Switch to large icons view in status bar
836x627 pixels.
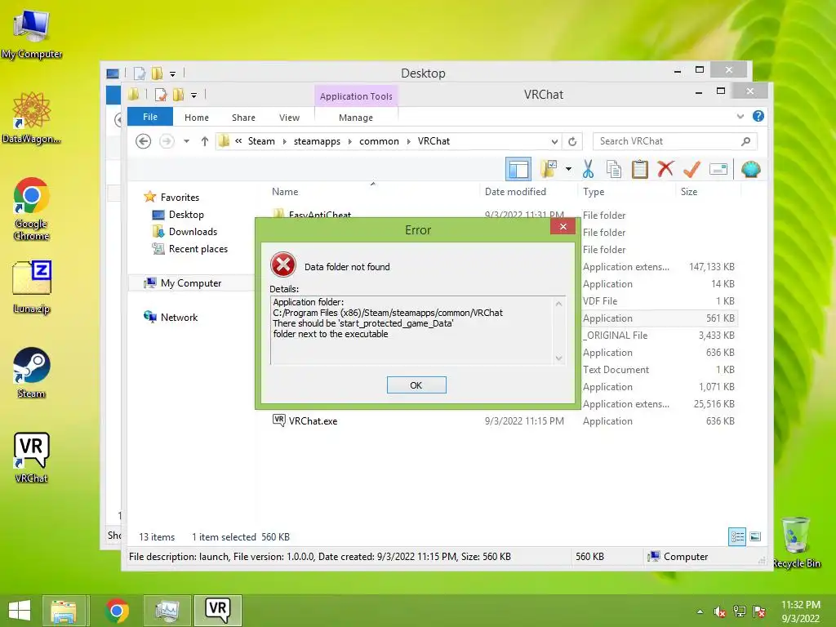755,536
